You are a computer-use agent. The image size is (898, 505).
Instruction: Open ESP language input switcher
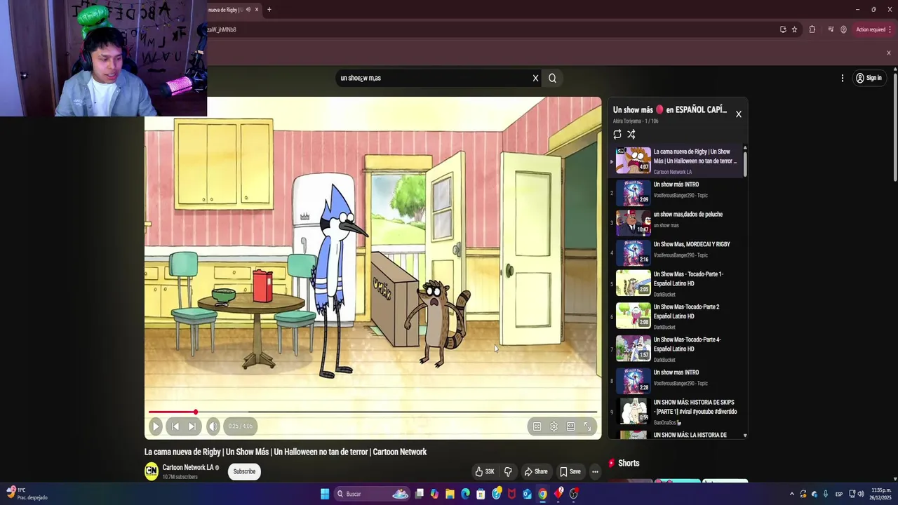point(839,494)
